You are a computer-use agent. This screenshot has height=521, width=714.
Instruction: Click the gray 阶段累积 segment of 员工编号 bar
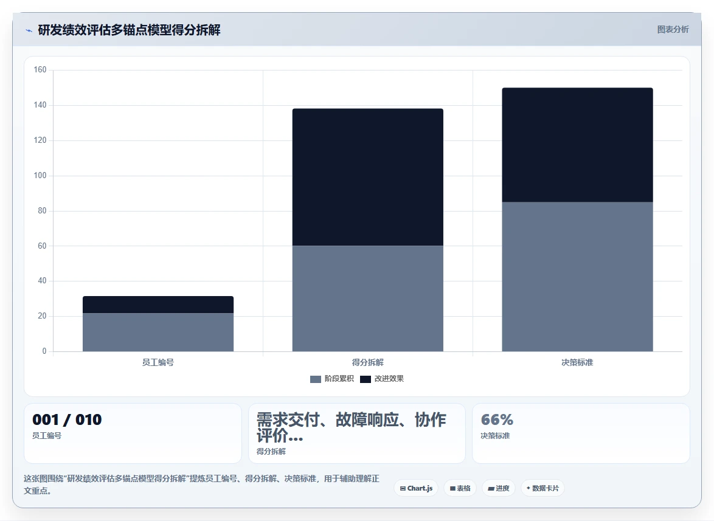point(158,332)
